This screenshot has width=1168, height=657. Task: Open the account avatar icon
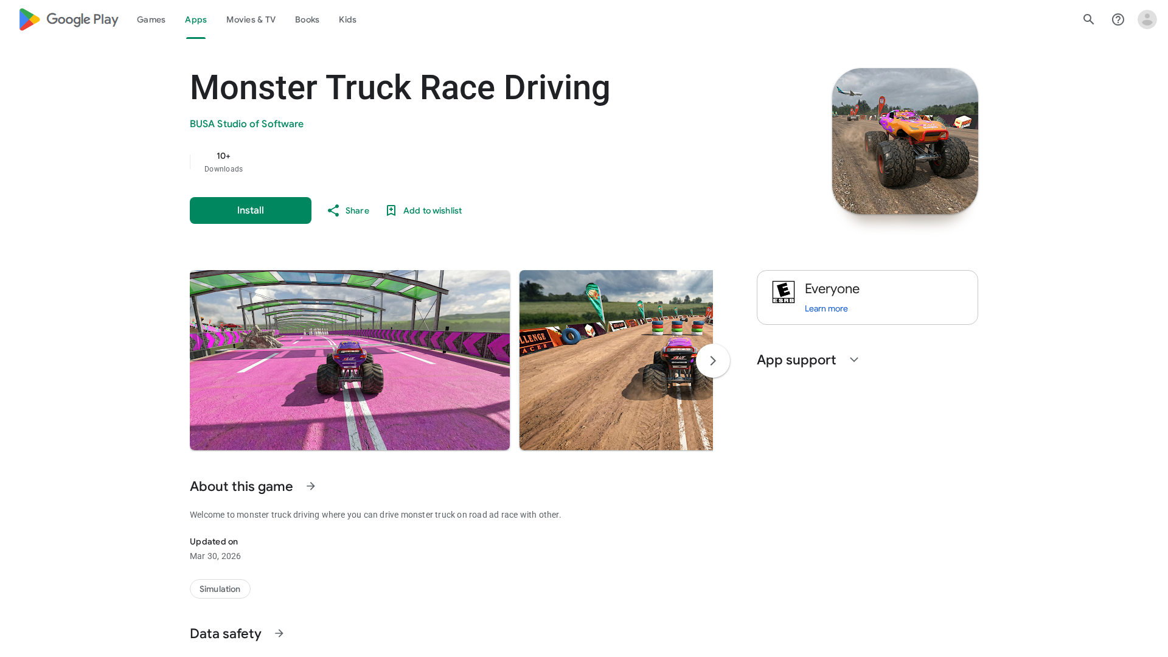1147,19
